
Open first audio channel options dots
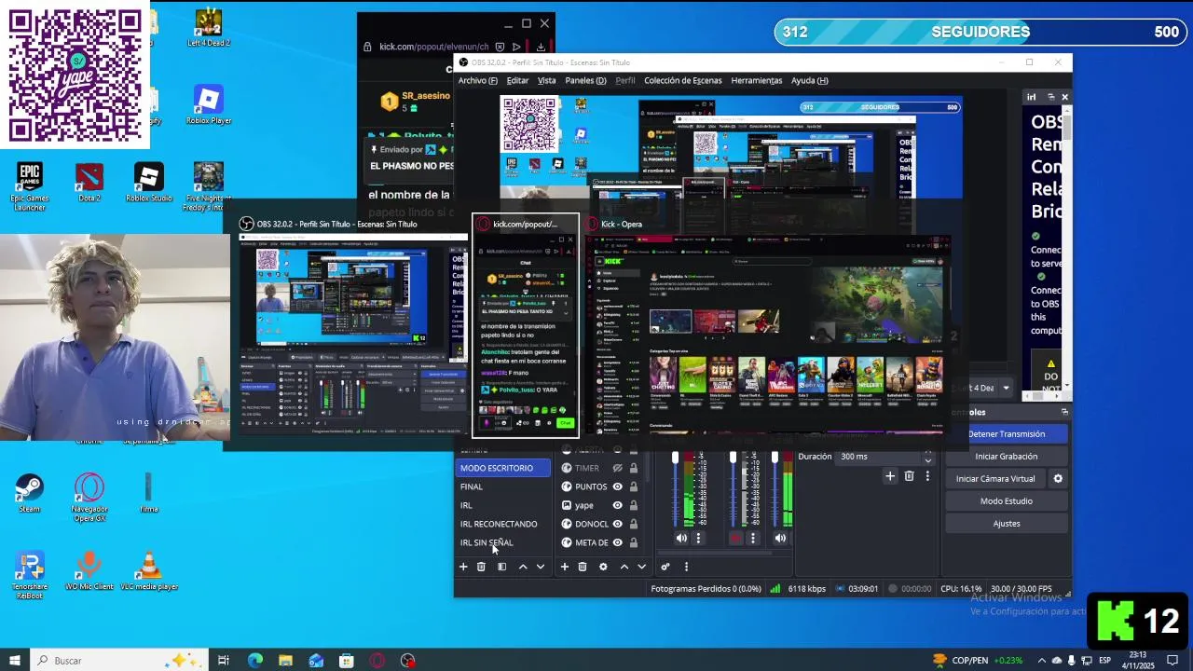[698, 538]
